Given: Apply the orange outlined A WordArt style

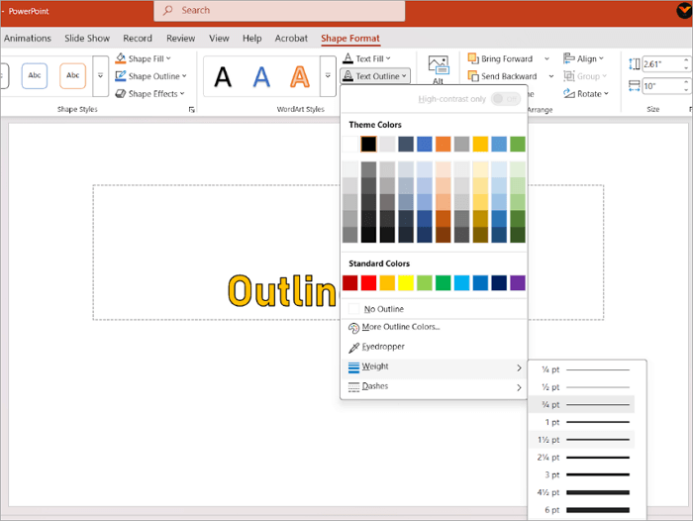Looking at the screenshot, I should [300, 76].
